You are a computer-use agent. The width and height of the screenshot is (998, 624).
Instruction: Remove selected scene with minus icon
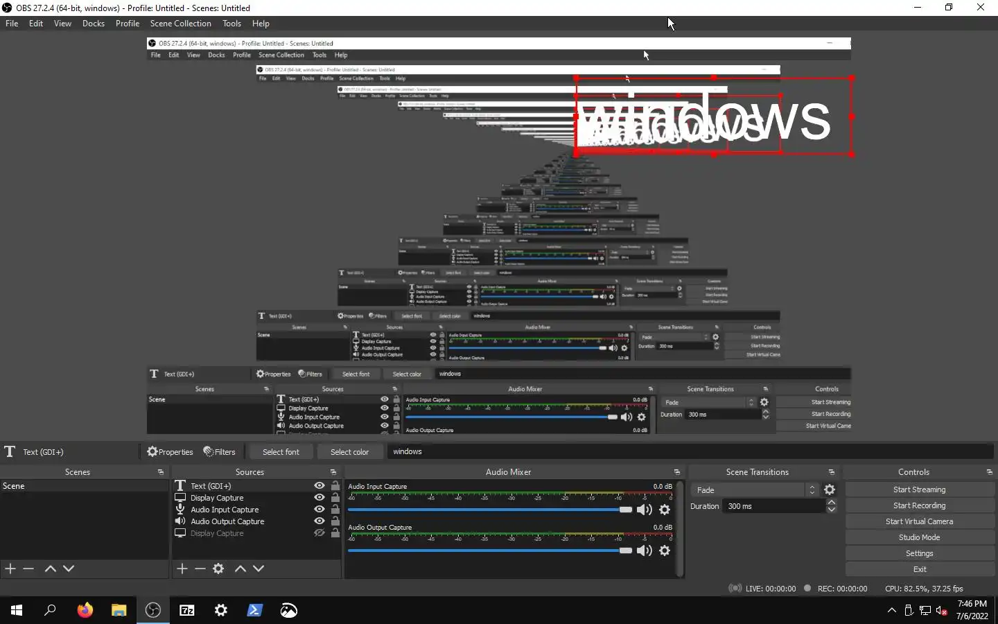tap(28, 569)
